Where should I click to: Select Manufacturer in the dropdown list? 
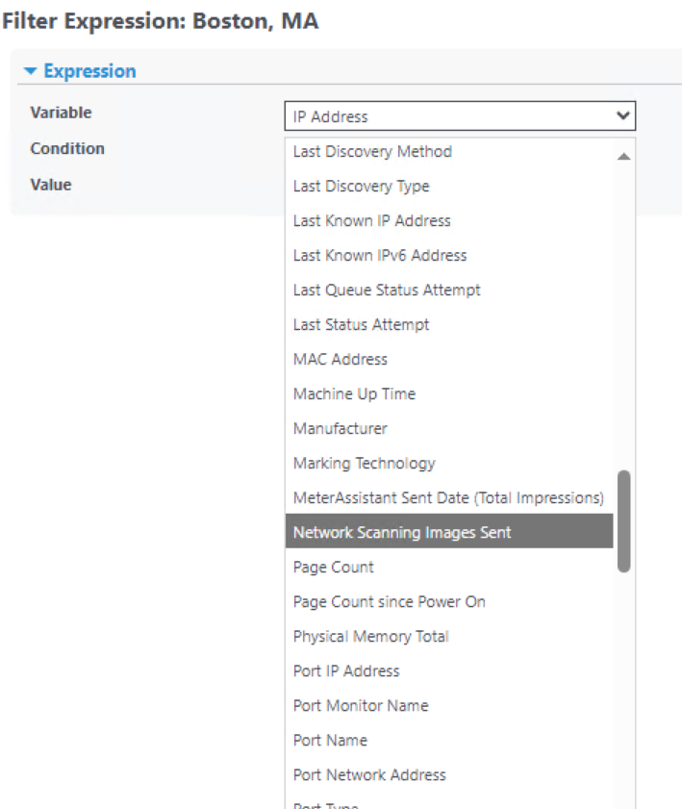(340, 429)
